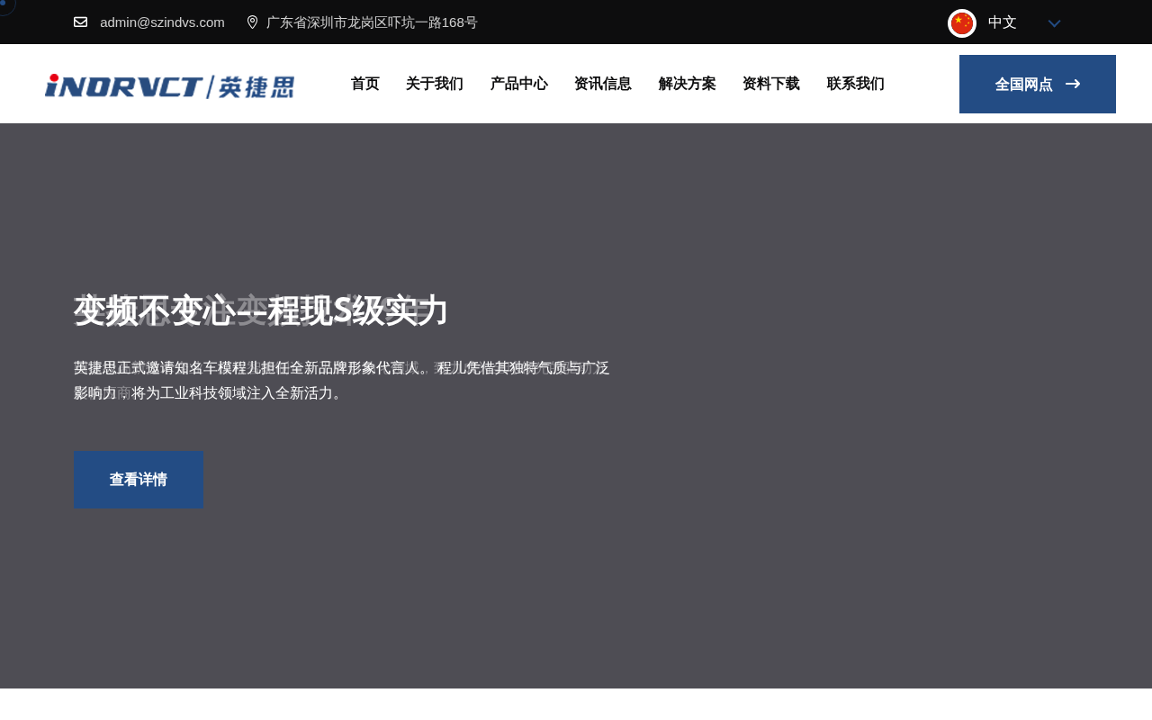This screenshot has height=720, width=1152.
Task: Open the 产品中心 menu item
Action: click(519, 84)
